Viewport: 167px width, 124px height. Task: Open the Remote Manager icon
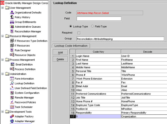pyautogui.click(x=12, y=98)
